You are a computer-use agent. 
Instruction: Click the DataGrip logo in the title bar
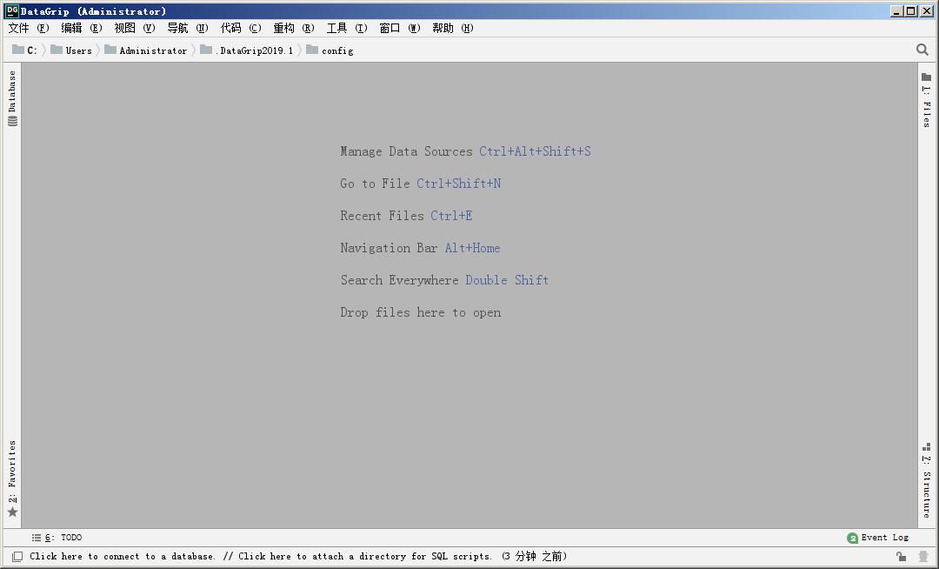click(x=12, y=10)
